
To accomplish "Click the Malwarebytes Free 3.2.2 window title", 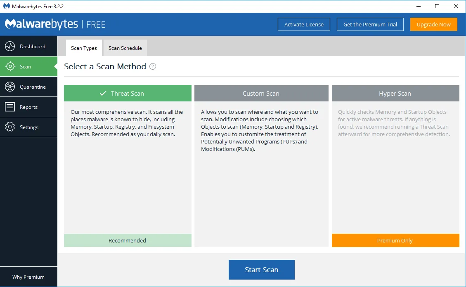I will point(38,6).
